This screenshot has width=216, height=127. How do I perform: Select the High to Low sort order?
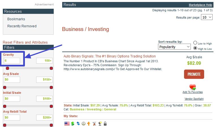[x=195, y=48]
